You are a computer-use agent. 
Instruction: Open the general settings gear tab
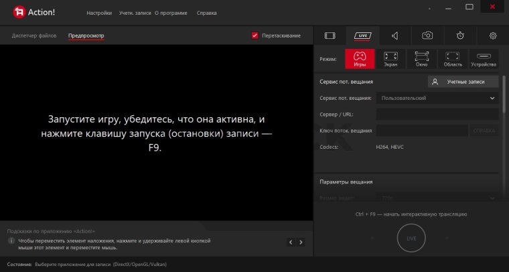click(x=493, y=36)
